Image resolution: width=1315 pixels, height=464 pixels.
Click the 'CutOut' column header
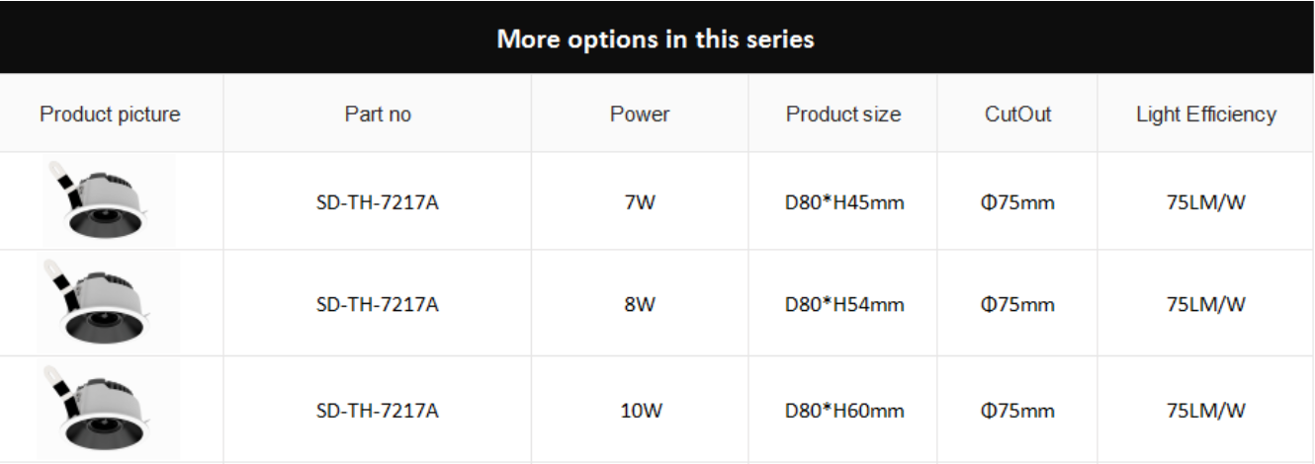[x=1017, y=115]
